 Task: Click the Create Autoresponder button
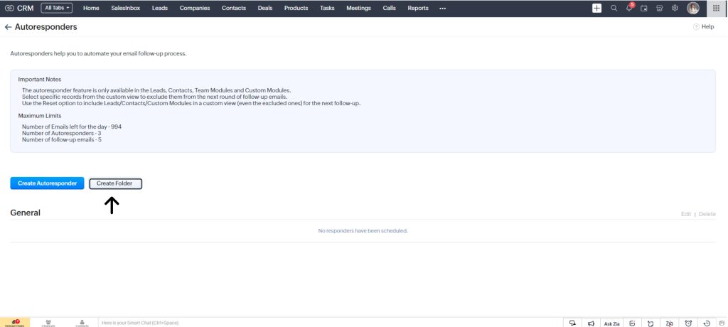[48, 183]
